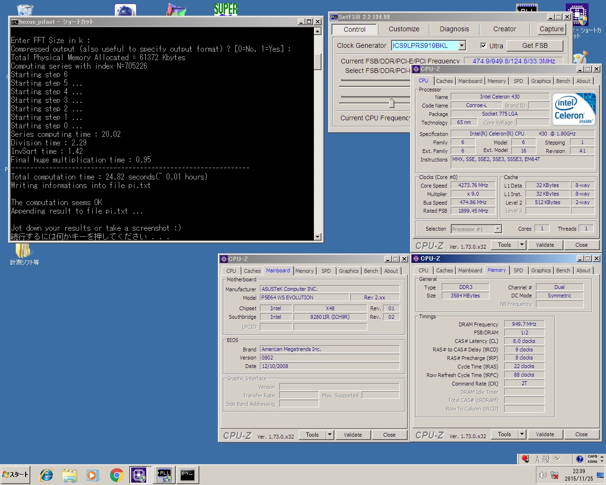Click the Core Speed 4273.76 MHz value
606x485 pixels.
(473, 185)
